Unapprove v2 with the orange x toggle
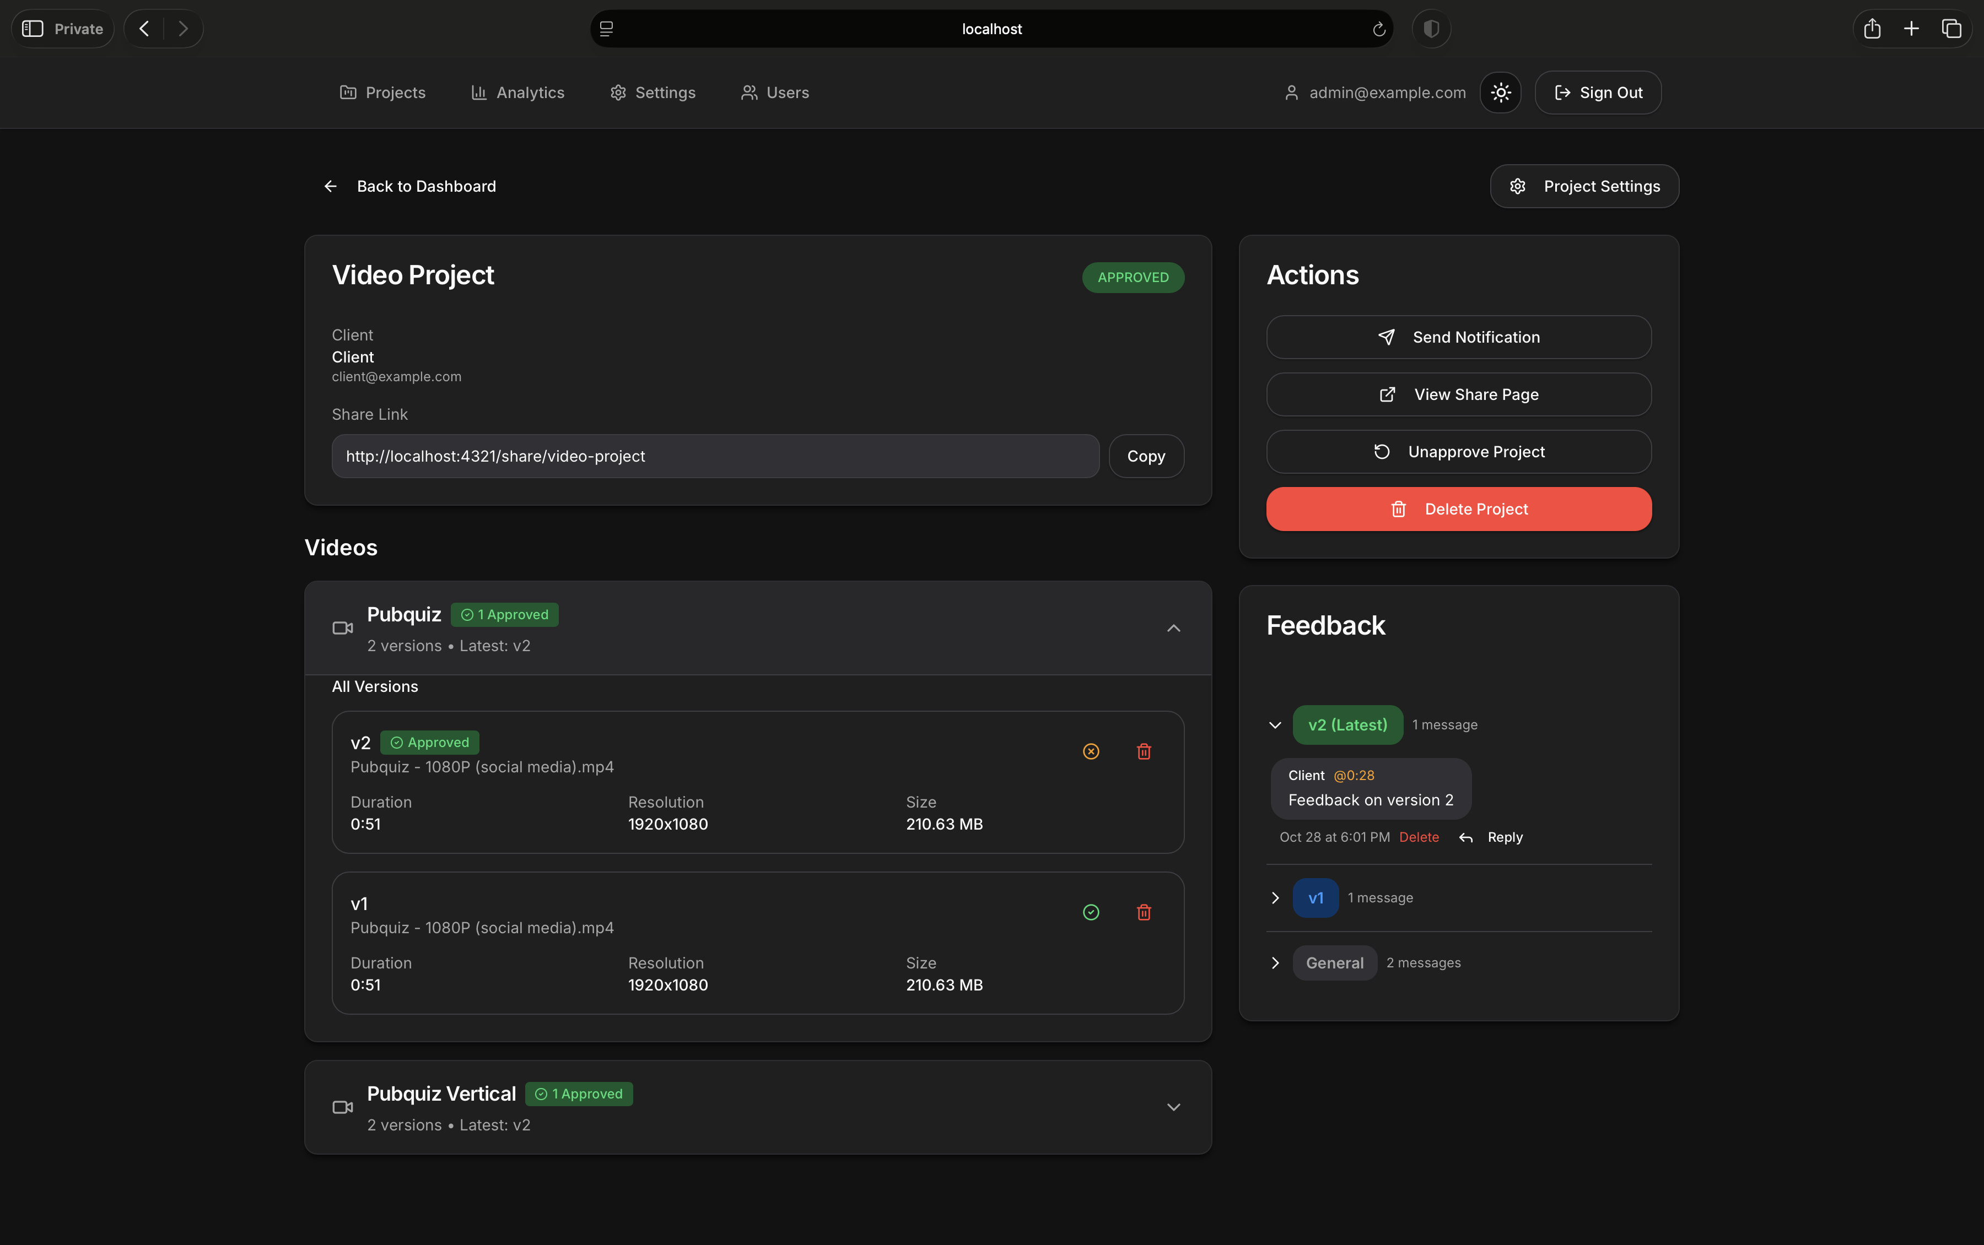 [1091, 751]
